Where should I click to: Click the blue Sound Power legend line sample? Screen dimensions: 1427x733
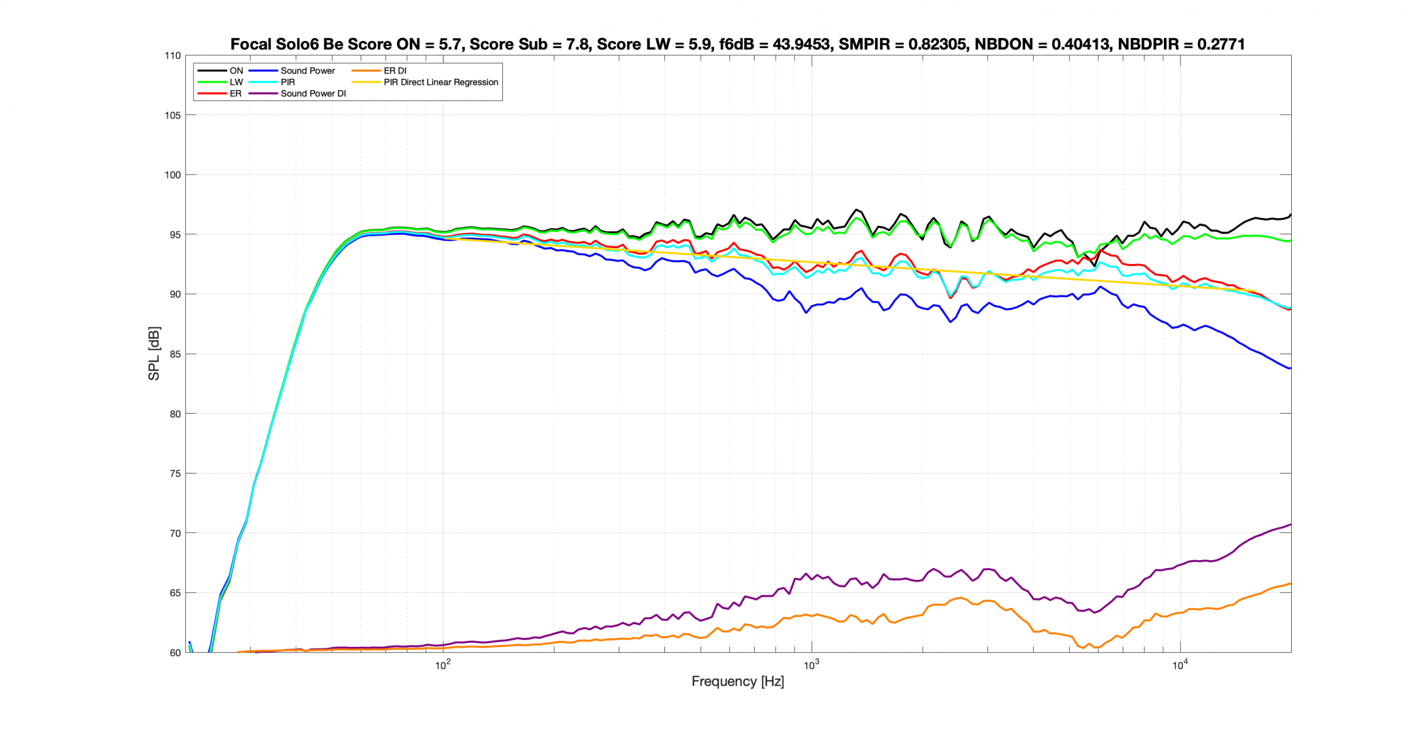coord(263,71)
